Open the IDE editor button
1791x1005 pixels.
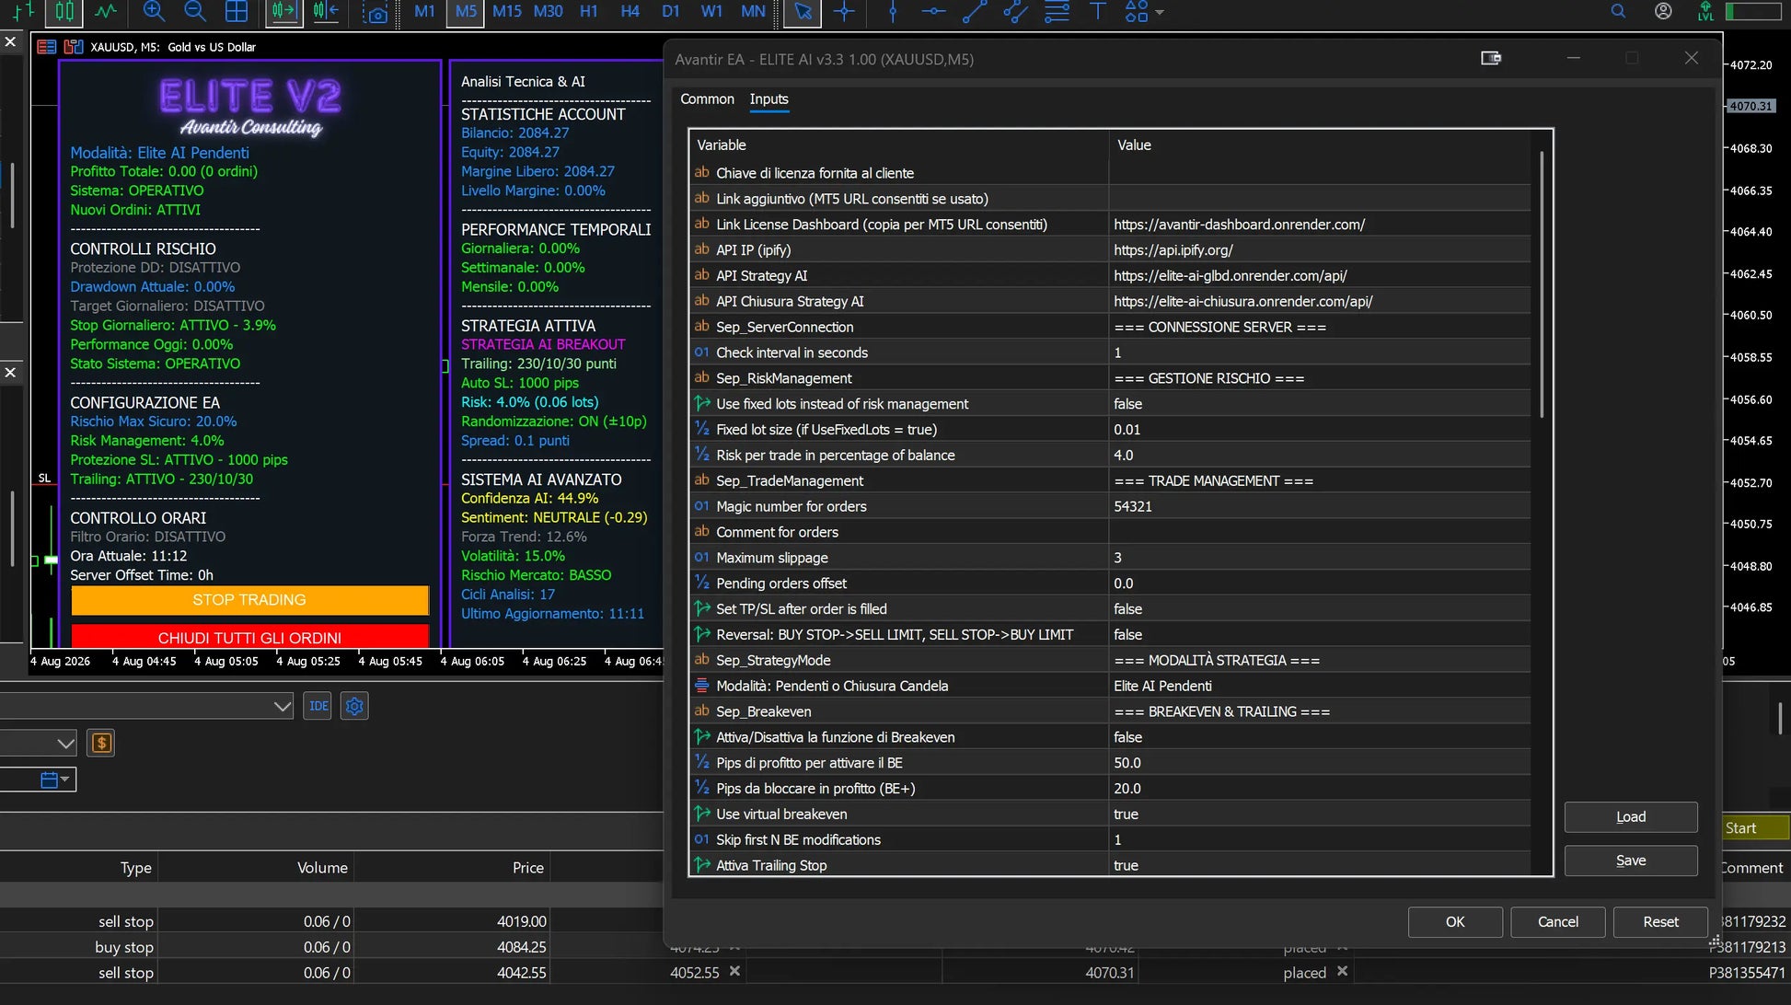tap(318, 706)
